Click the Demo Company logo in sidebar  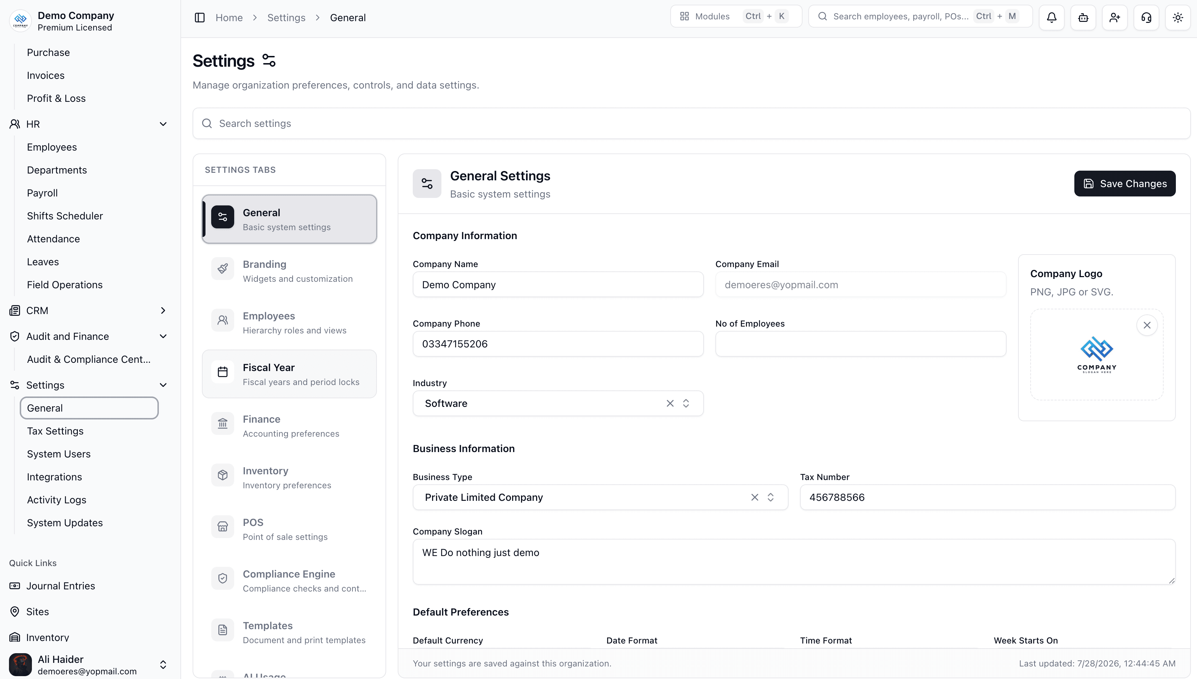[x=20, y=20]
